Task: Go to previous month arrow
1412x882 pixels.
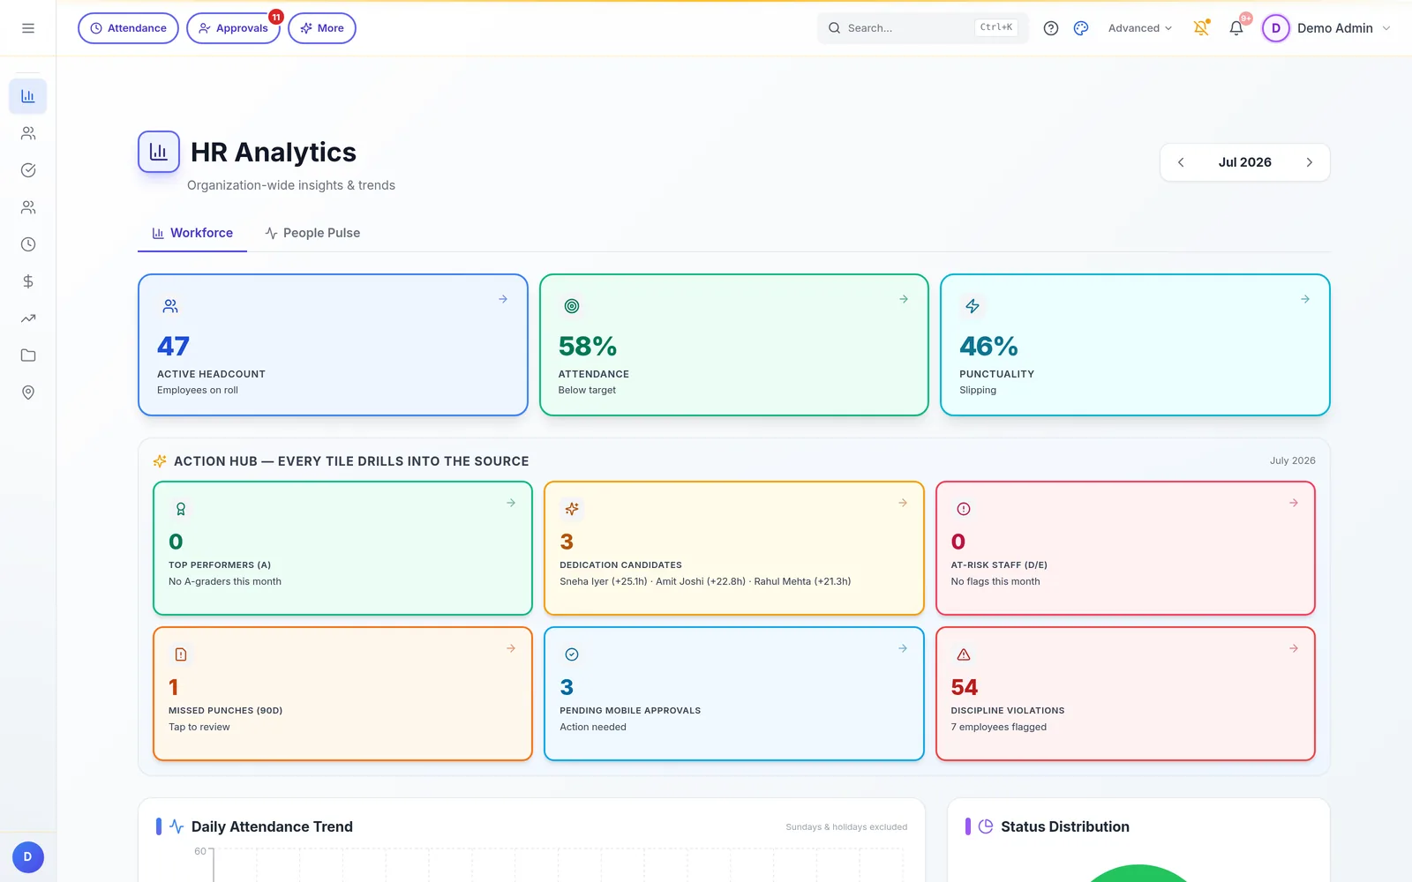Action: [1181, 162]
